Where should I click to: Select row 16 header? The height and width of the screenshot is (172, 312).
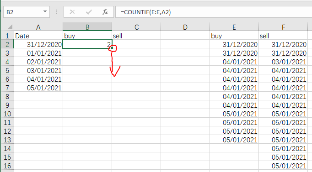[x=7, y=166]
